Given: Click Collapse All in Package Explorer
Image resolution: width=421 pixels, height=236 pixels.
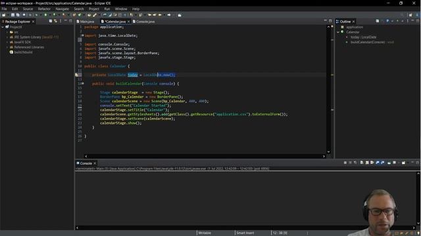Looking at the screenshot, I should pyautogui.click(x=50, y=21).
